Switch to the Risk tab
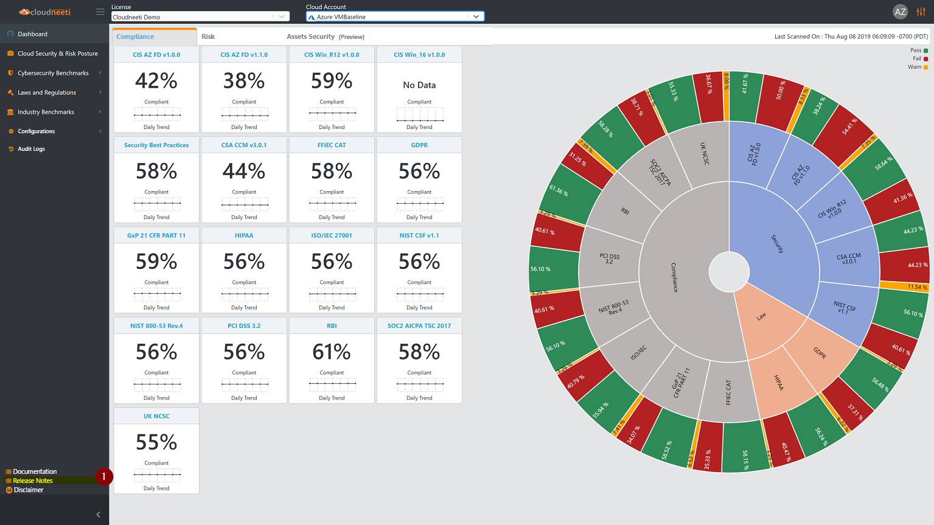The height and width of the screenshot is (525, 934). pos(208,37)
